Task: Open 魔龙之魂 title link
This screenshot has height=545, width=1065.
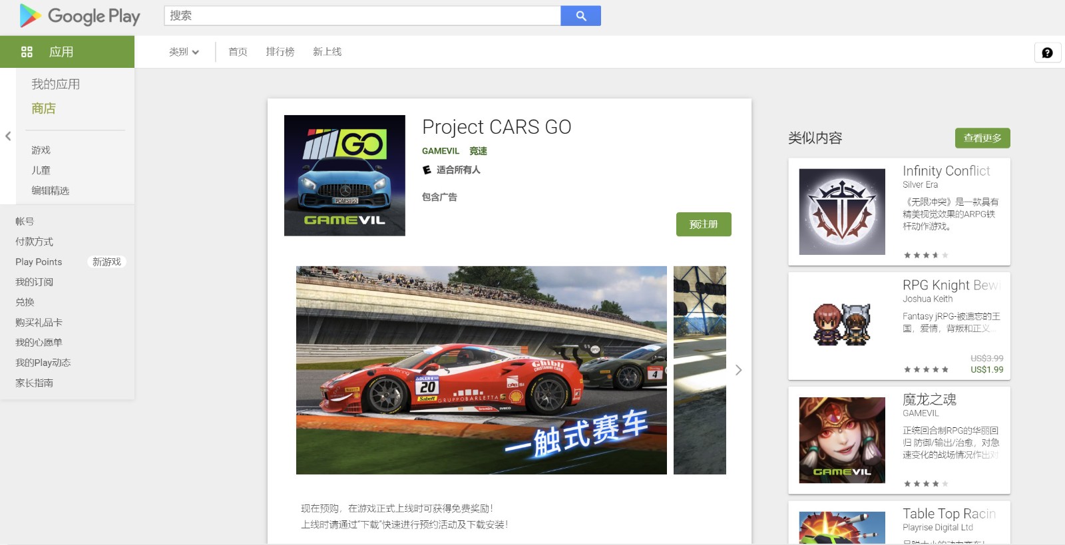Action: [x=929, y=399]
